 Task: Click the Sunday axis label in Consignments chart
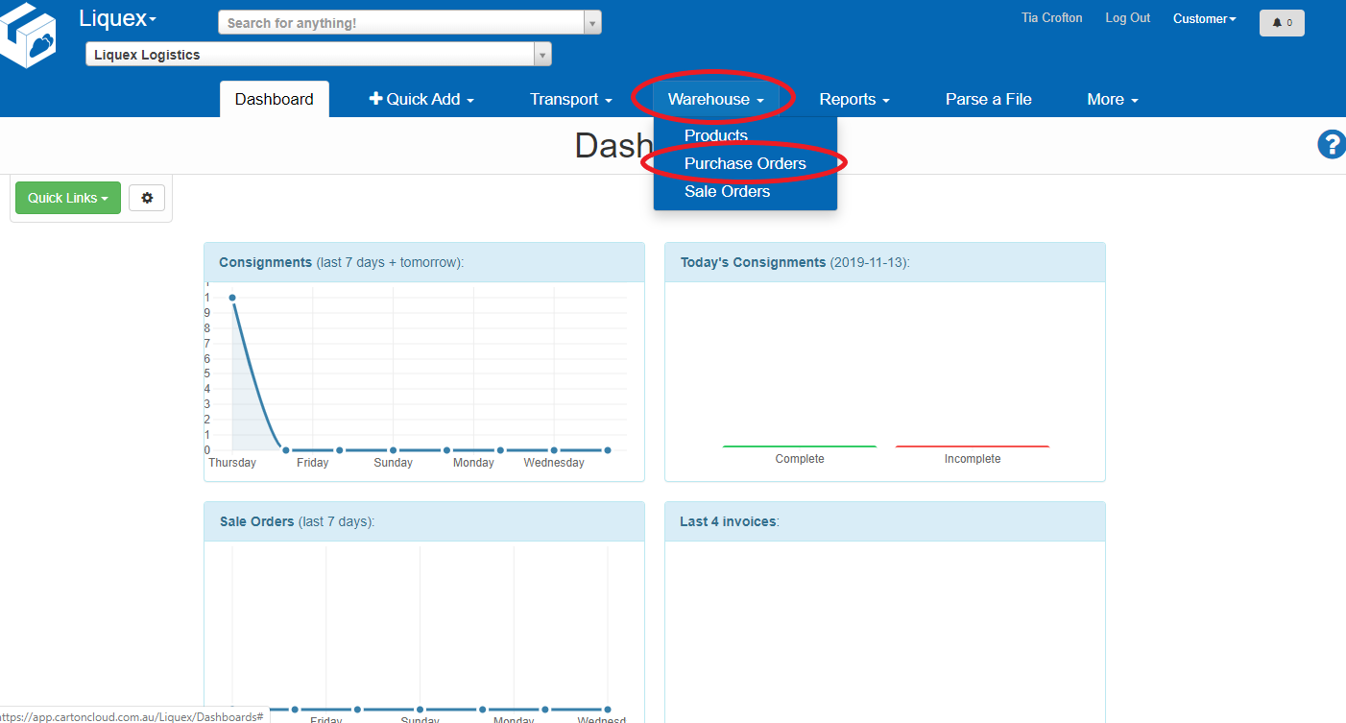394,463
